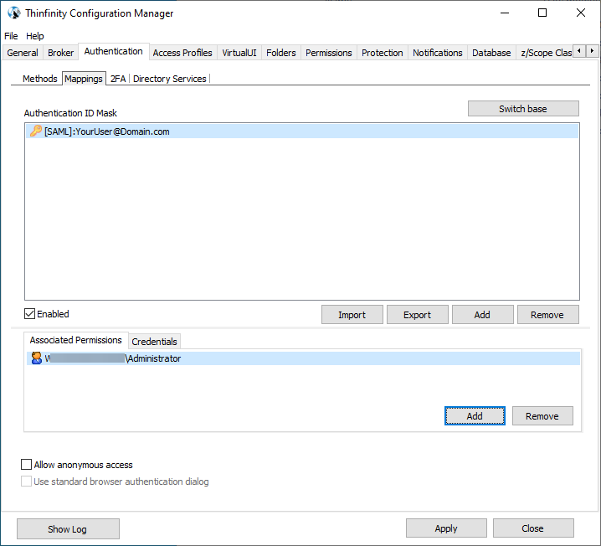Switch to the Broker tab
Viewport: 601px width, 546px height.
point(60,53)
